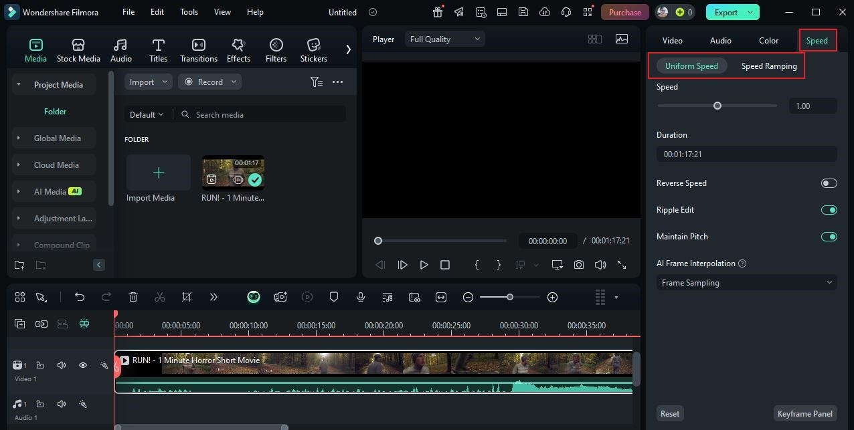Open the Stickers library tab
Viewport: 854px width, 430px height.
point(313,50)
